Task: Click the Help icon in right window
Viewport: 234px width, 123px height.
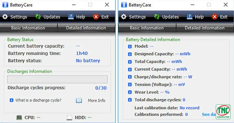Action: [x=190, y=17]
